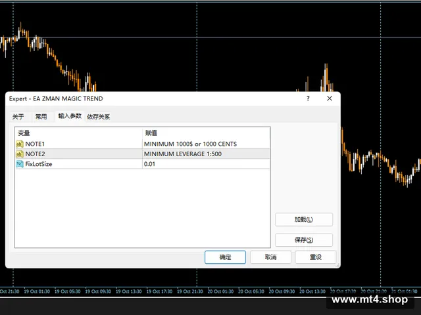Click the 保存(S) save button
Screen dimensions: 421x315
click(304, 240)
